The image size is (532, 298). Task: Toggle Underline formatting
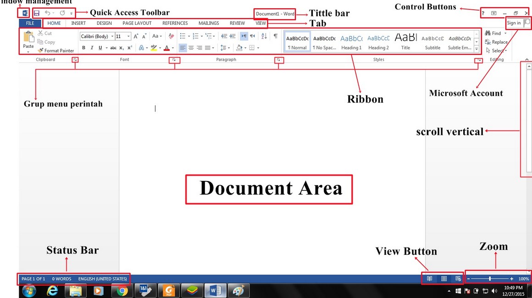point(100,48)
